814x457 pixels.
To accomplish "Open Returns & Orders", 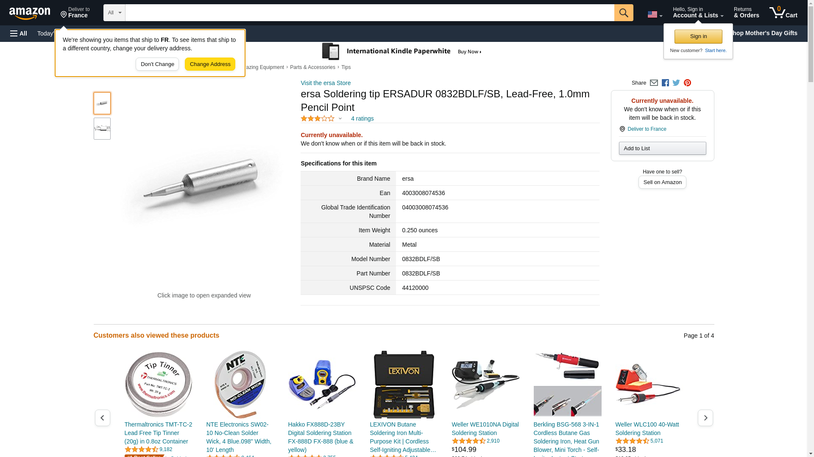I will coord(746,13).
